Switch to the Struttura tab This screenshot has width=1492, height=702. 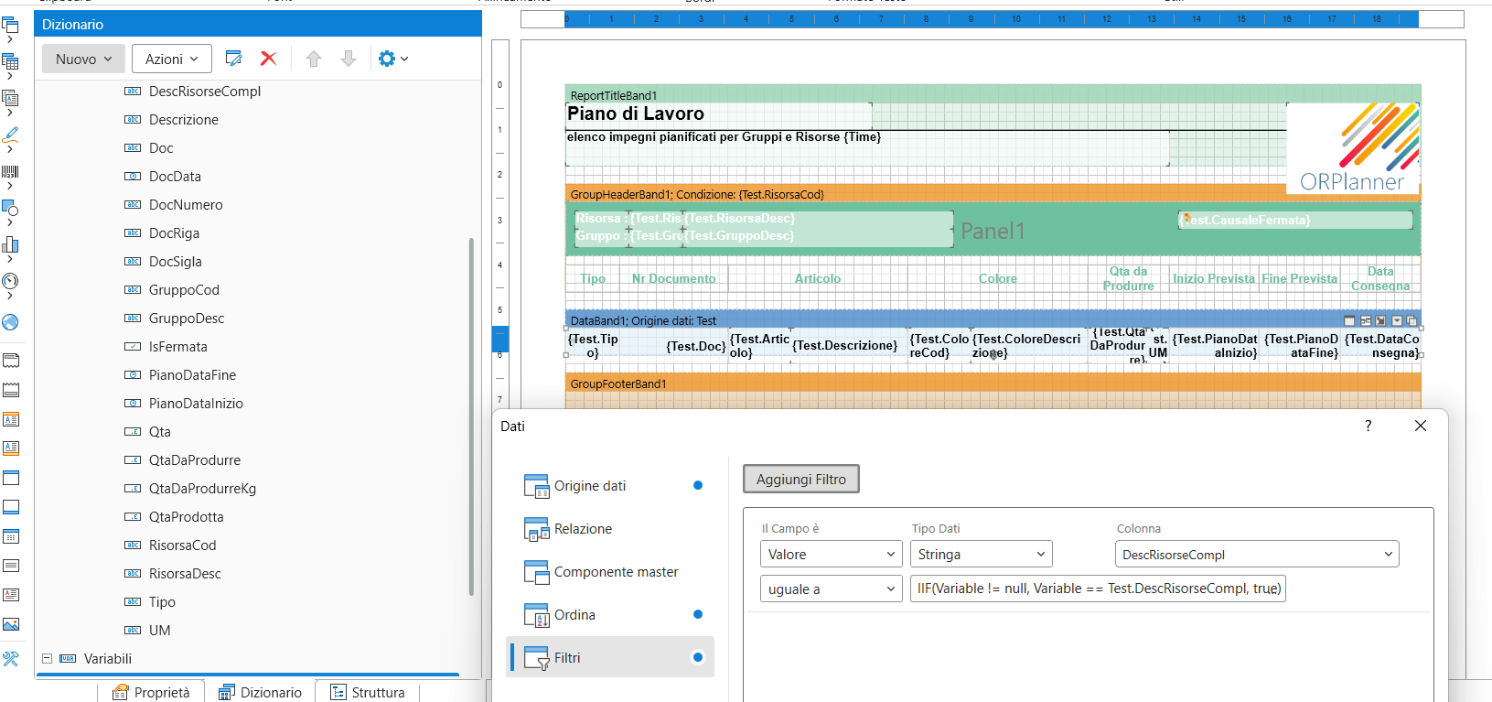pyautogui.click(x=368, y=692)
